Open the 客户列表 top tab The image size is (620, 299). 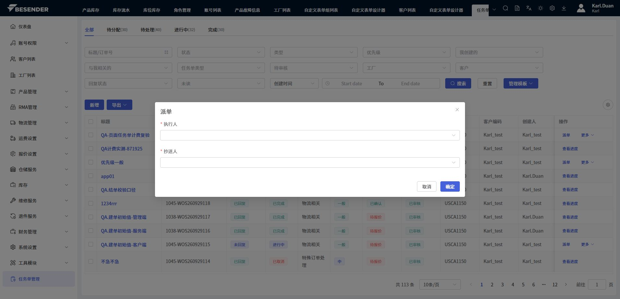pyautogui.click(x=407, y=10)
